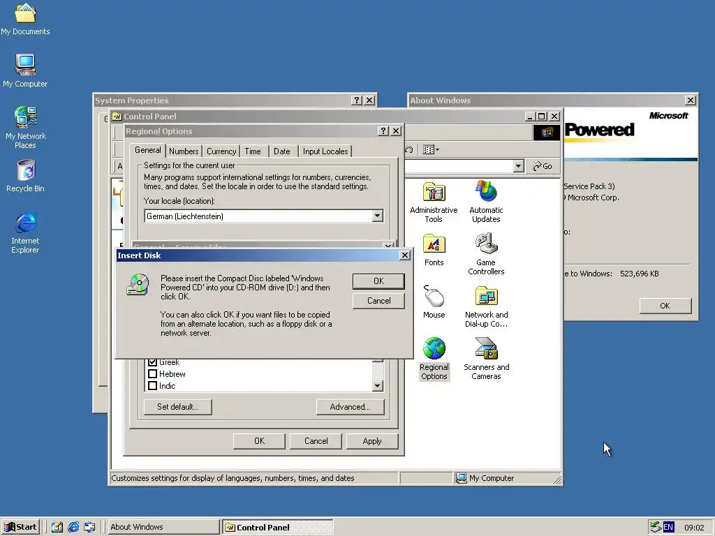Launch Internet Explorer from desktop
The image size is (715, 536).
click(x=25, y=232)
